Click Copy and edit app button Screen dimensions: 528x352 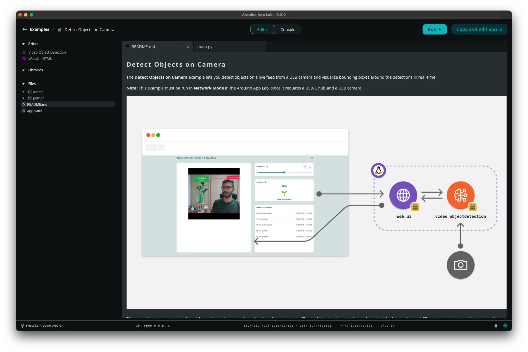479,29
